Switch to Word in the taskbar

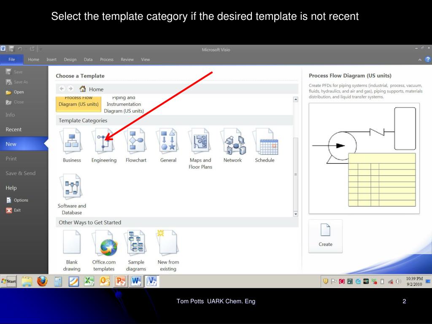[136, 281]
